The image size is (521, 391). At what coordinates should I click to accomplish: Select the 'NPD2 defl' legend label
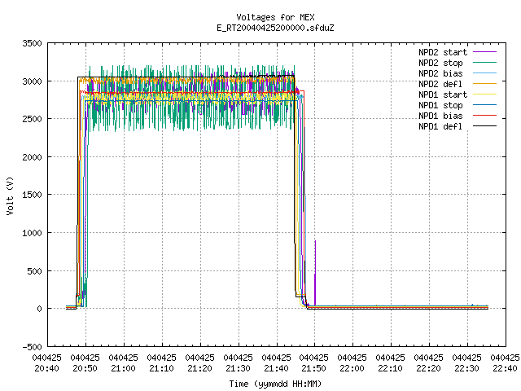pyautogui.click(x=440, y=84)
